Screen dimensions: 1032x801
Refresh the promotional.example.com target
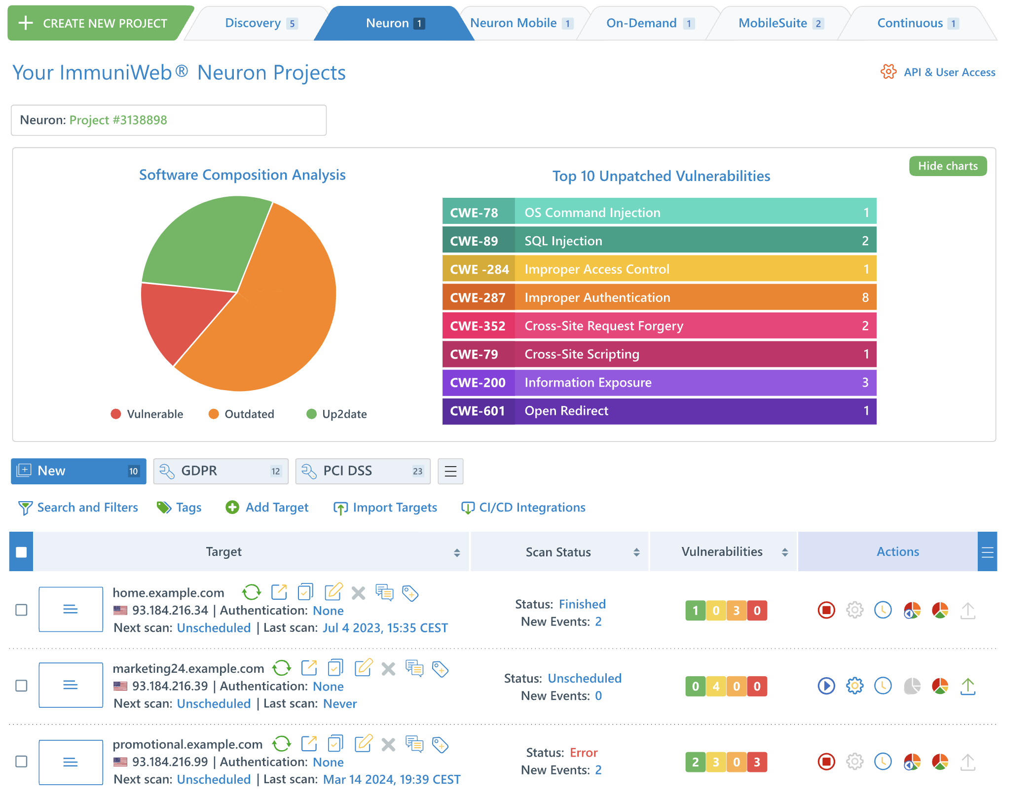[x=282, y=743]
